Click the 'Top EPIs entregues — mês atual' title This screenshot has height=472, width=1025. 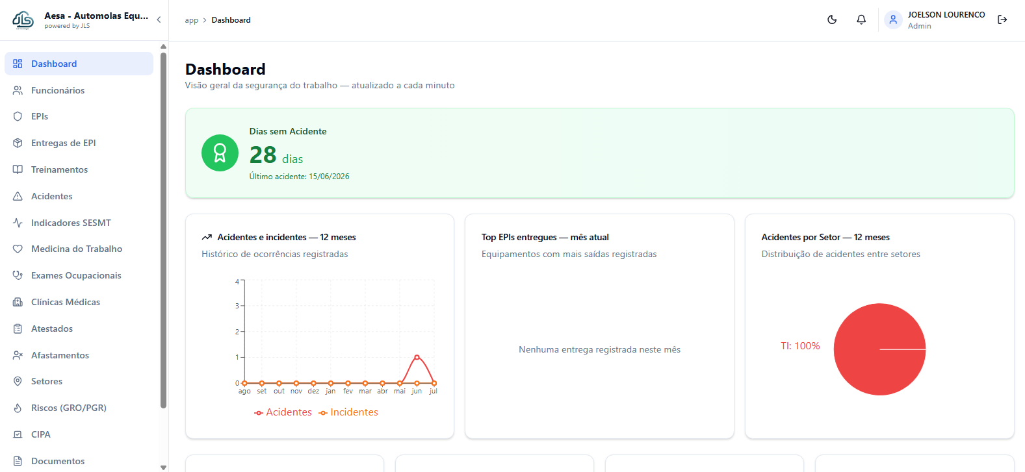tap(545, 237)
